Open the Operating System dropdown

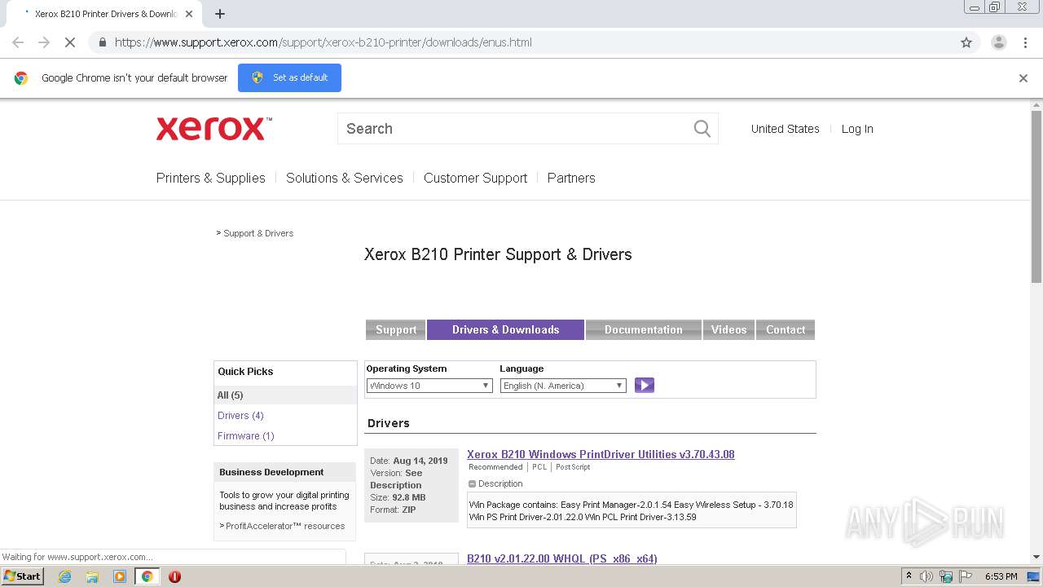tap(429, 386)
